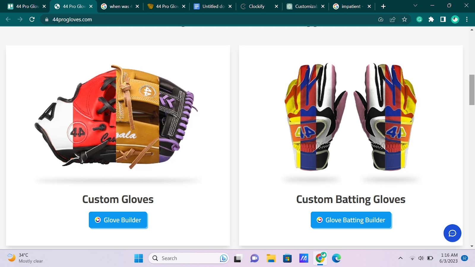Click the scrollbar down arrow

click(x=472, y=246)
